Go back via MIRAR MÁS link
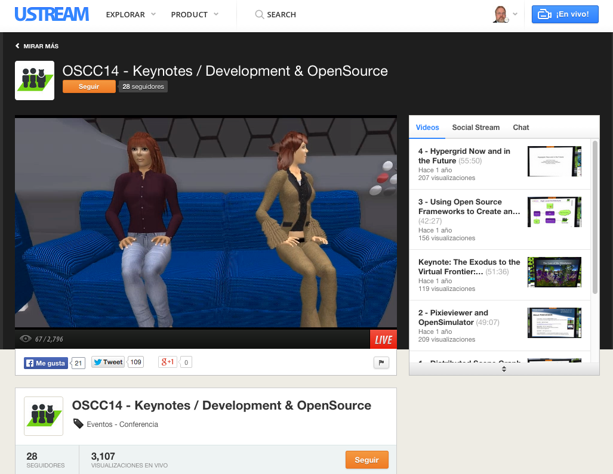The height and width of the screenshot is (474, 613). point(41,46)
